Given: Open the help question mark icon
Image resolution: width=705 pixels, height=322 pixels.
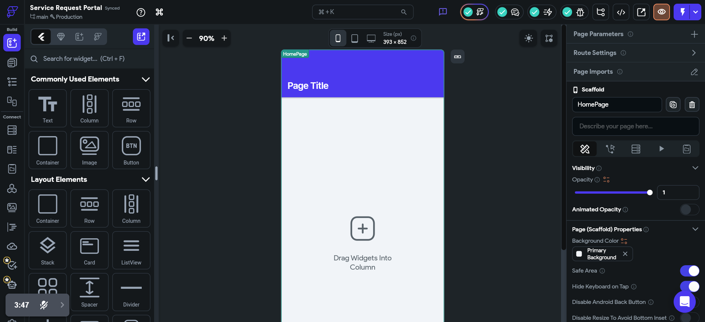Looking at the screenshot, I should point(141,12).
